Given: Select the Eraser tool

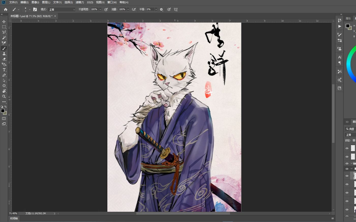Looking at the screenshot, I should click(4, 59).
